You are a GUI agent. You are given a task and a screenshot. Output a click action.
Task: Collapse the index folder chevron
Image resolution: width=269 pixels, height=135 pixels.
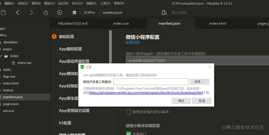pos(1,56)
